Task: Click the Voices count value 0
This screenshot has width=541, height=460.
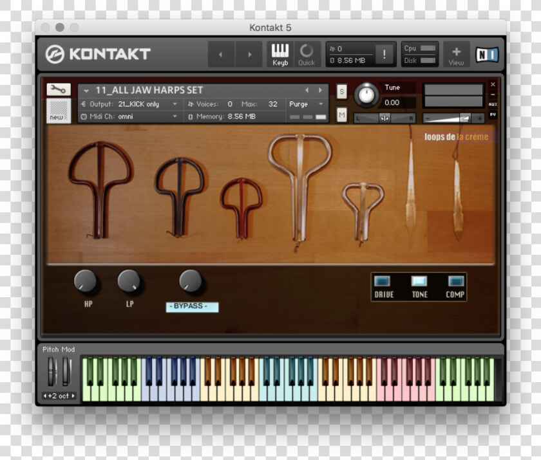Action: pos(230,104)
